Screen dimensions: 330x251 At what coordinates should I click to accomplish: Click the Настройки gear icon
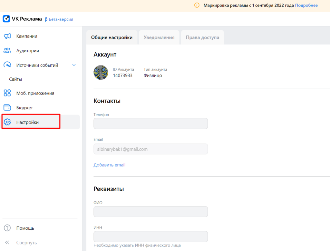tap(7, 122)
